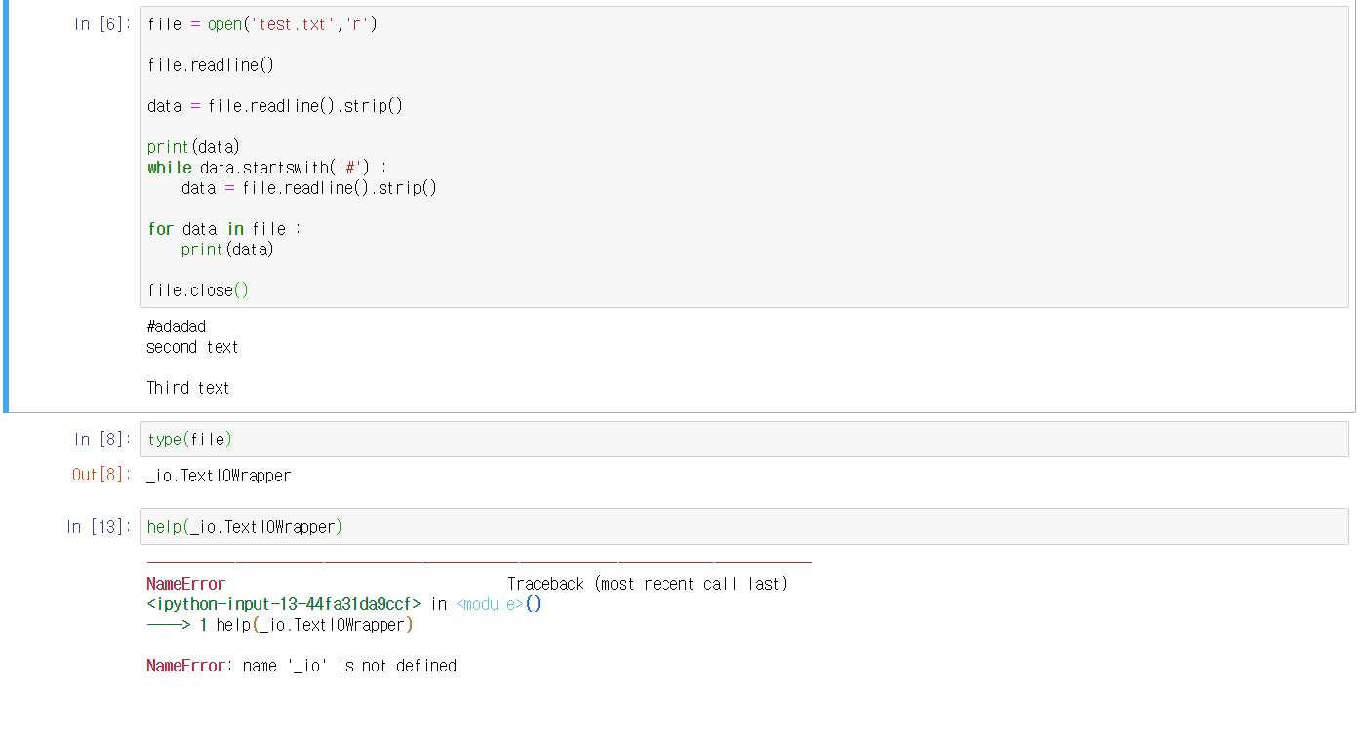Click the red NameError traceback header
The width and height of the screenshot is (1366, 729).
[x=185, y=584]
